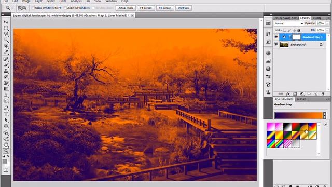
Task: Click the new adjustment layer icon
Action: (302, 94)
